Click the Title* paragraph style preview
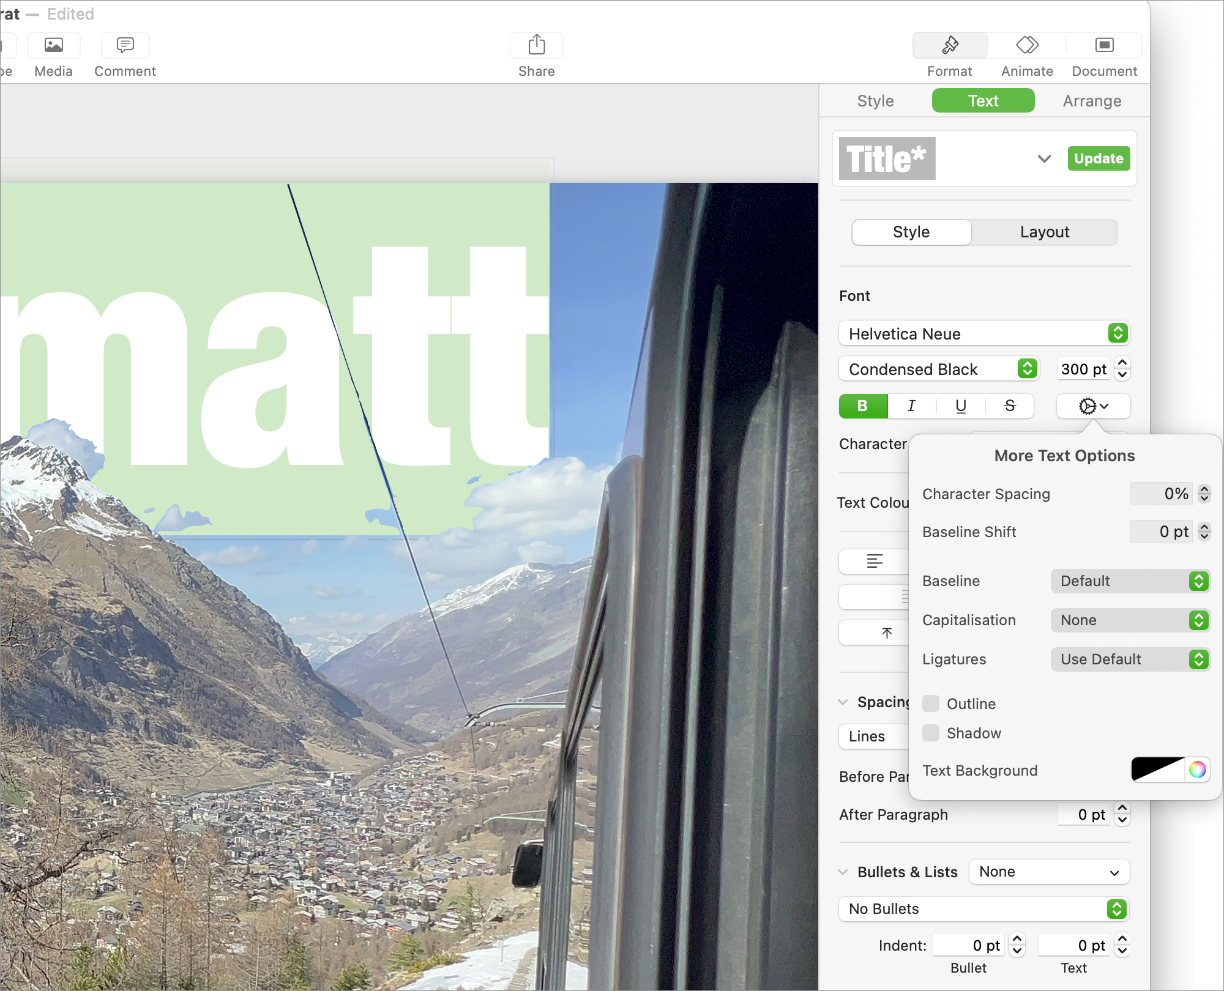 887,158
